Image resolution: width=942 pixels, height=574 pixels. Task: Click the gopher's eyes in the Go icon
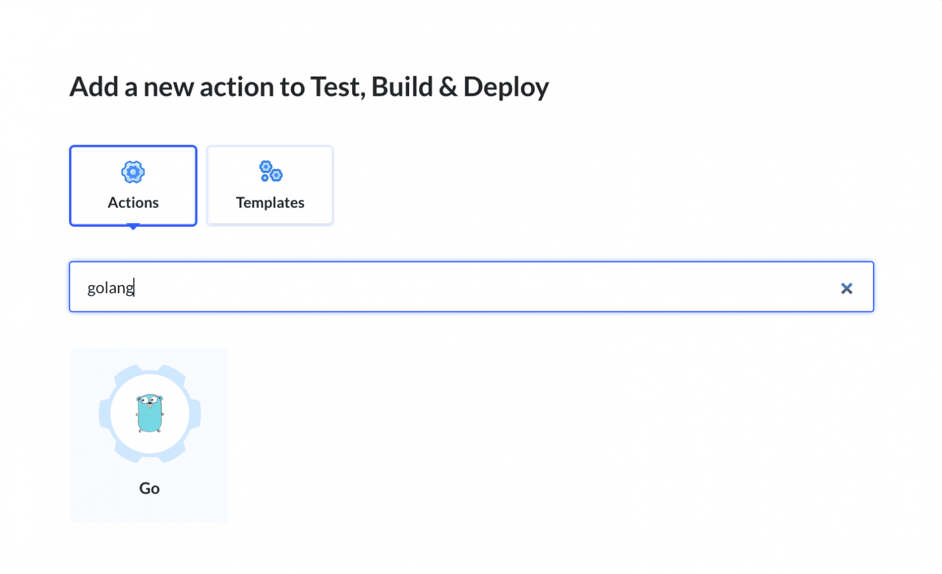click(149, 399)
